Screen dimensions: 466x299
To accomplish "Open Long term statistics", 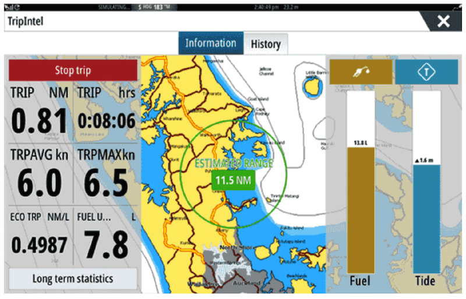I will [73, 279].
